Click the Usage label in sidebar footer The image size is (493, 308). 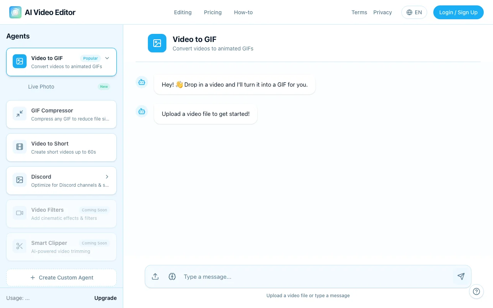coord(18,298)
